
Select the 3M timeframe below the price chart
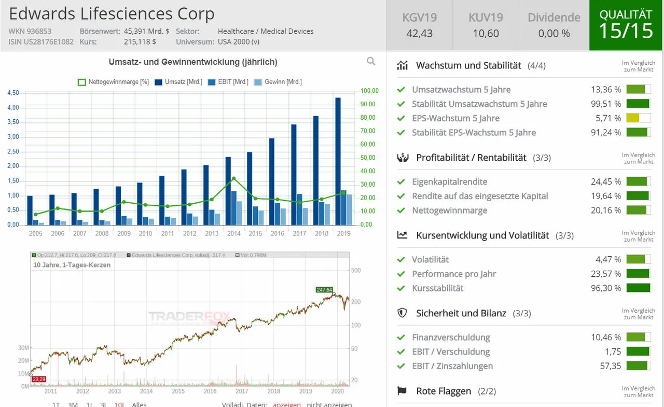click(73, 404)
